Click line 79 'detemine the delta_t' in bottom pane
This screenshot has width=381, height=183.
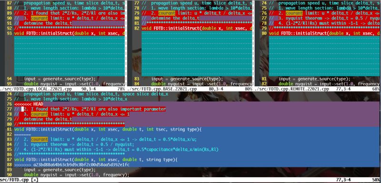(43, 119)
